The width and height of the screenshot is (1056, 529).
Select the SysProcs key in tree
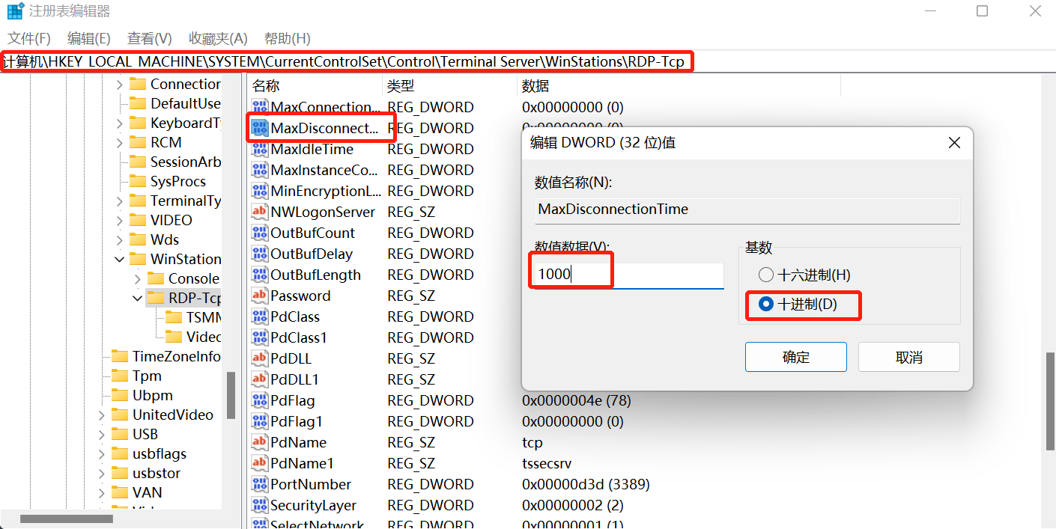coord(177,181)
